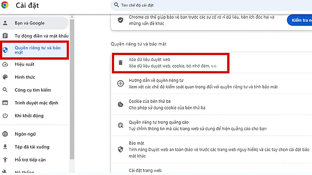Click the compass icon for Hướng dẫn về quyền riêng tư
This screenshot has height=175, width=312.
pyautogui.click(x=121, y=83)
